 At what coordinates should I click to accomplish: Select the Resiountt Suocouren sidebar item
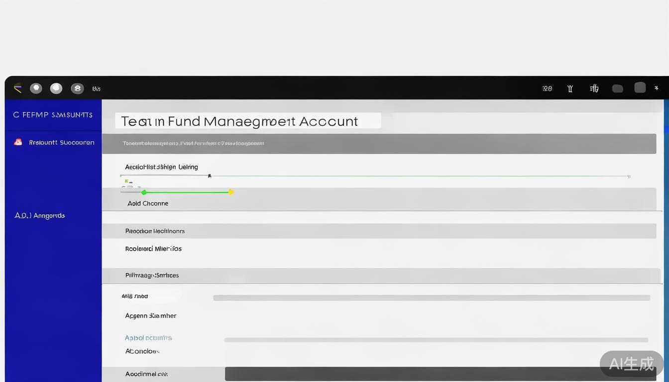click(61, 142)
